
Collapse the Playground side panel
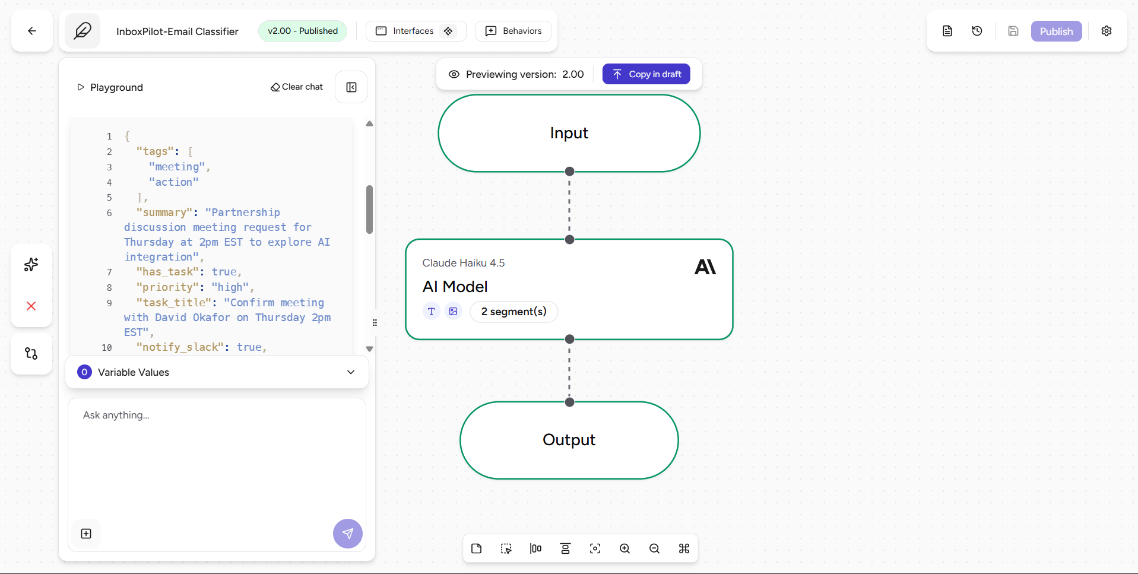[351, 87]
